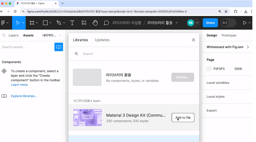Open Whiteboard with FigJam chevron
The height and width of the screenshot is (142, 256).
(248, 47)
